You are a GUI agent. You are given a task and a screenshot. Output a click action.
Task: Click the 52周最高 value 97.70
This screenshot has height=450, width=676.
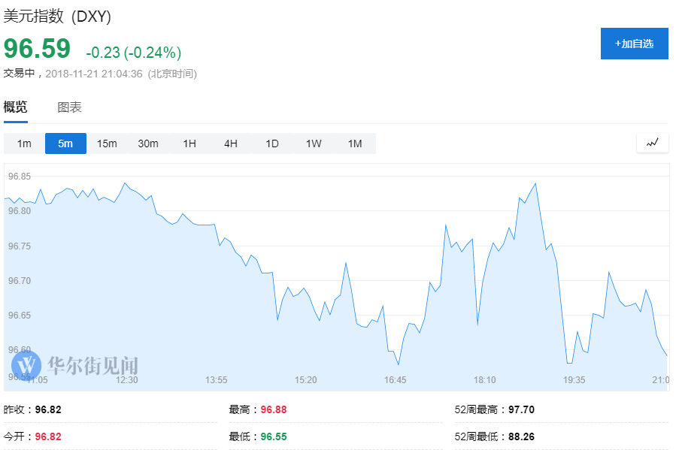click(x=520, y=410)
